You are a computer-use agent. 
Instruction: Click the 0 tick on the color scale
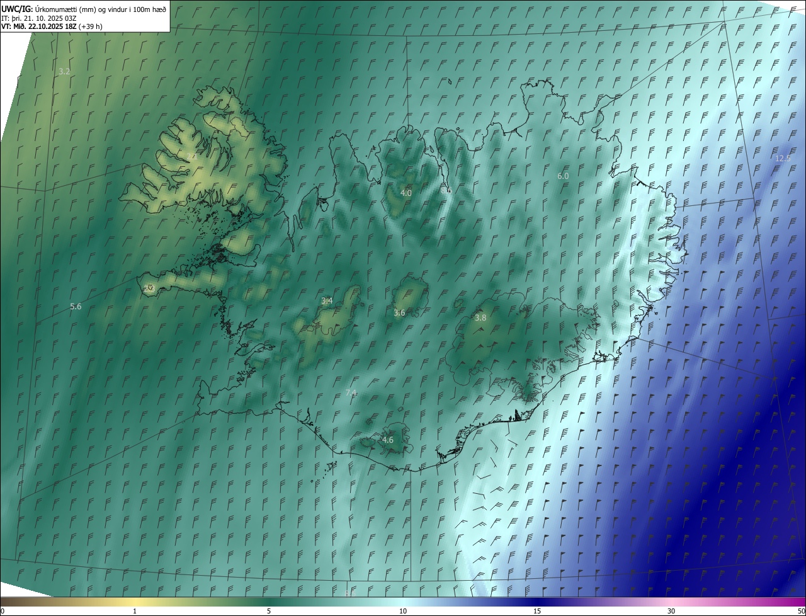[3, 611]
